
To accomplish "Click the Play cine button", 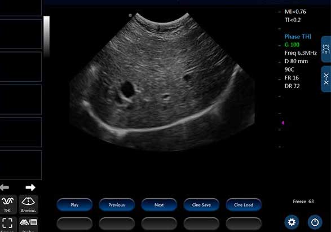I will click(74, 205).
